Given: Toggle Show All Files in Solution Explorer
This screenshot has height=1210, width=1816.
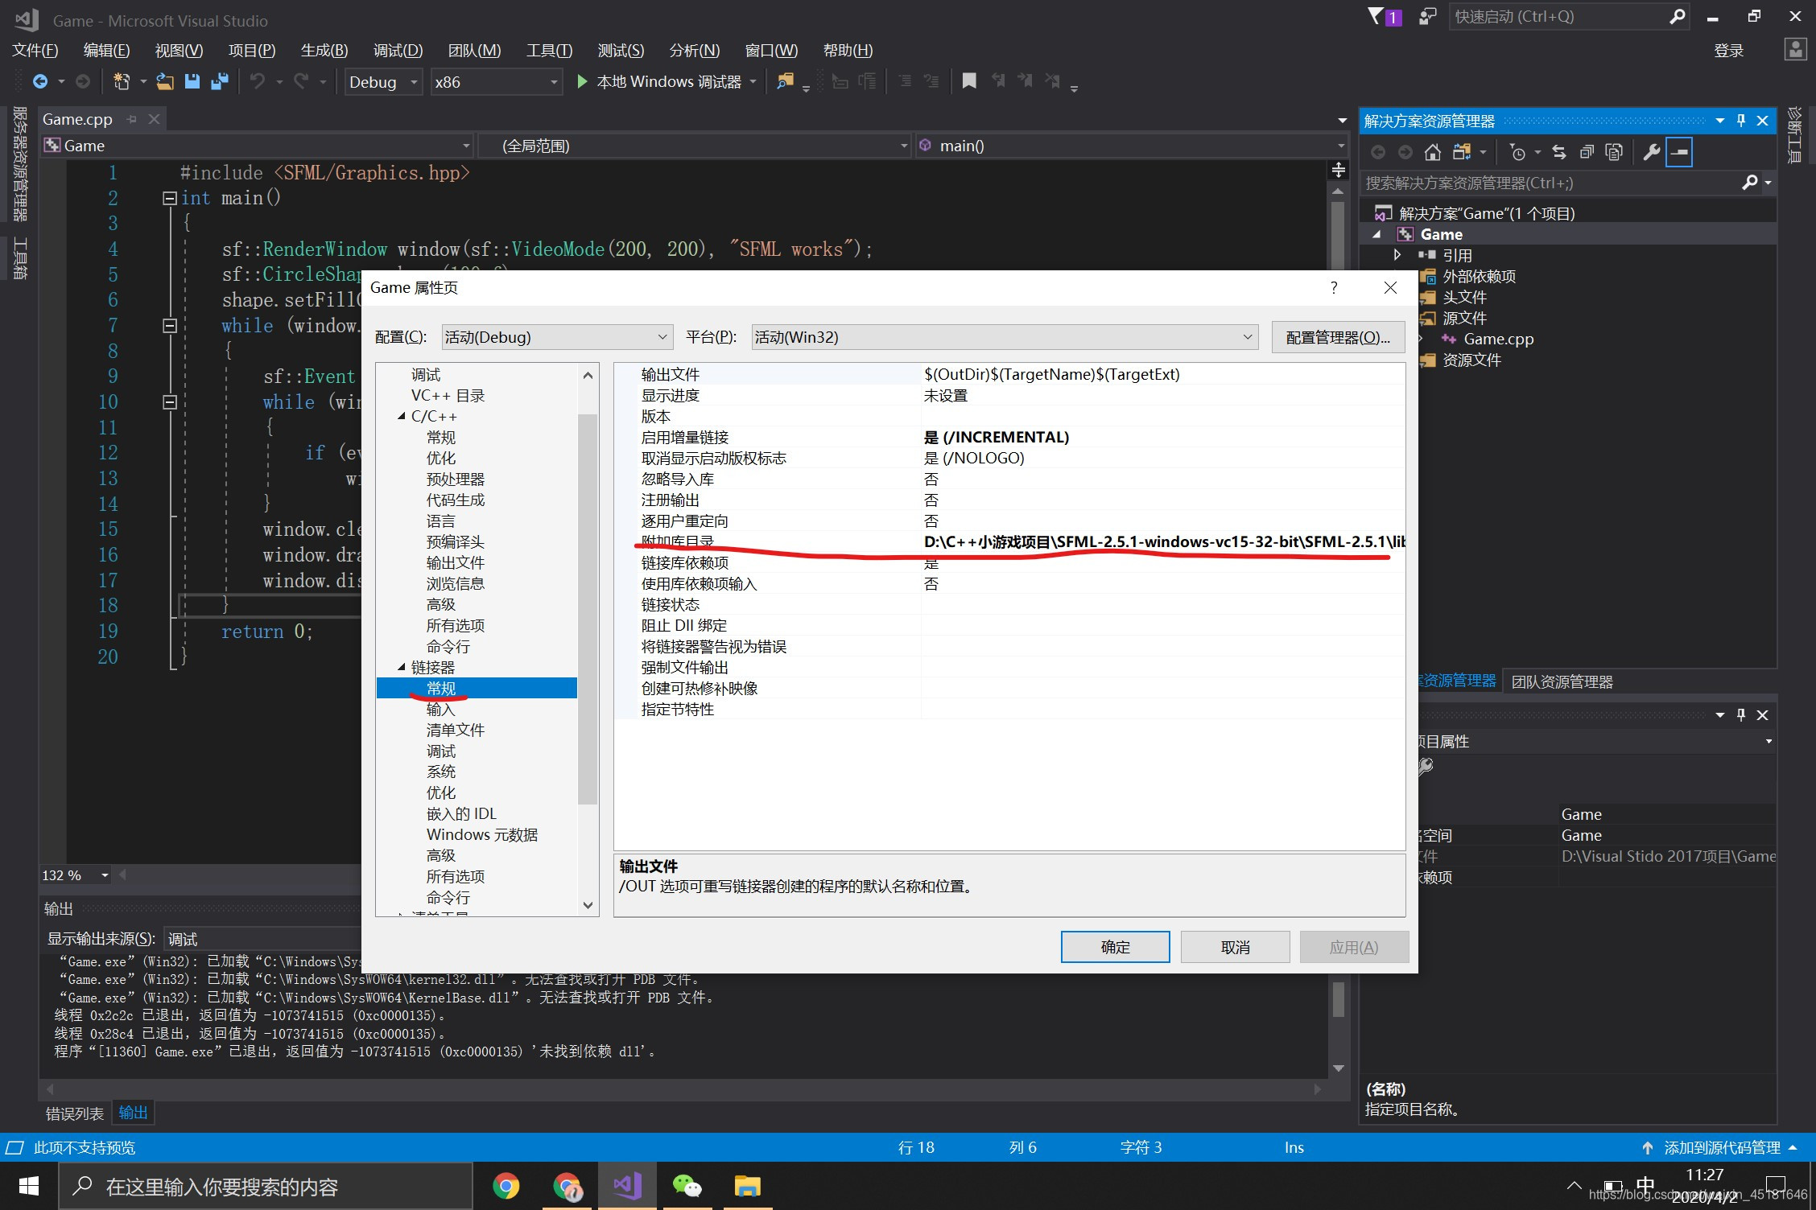Looking at the screenshot, I should coord(1614,152).
